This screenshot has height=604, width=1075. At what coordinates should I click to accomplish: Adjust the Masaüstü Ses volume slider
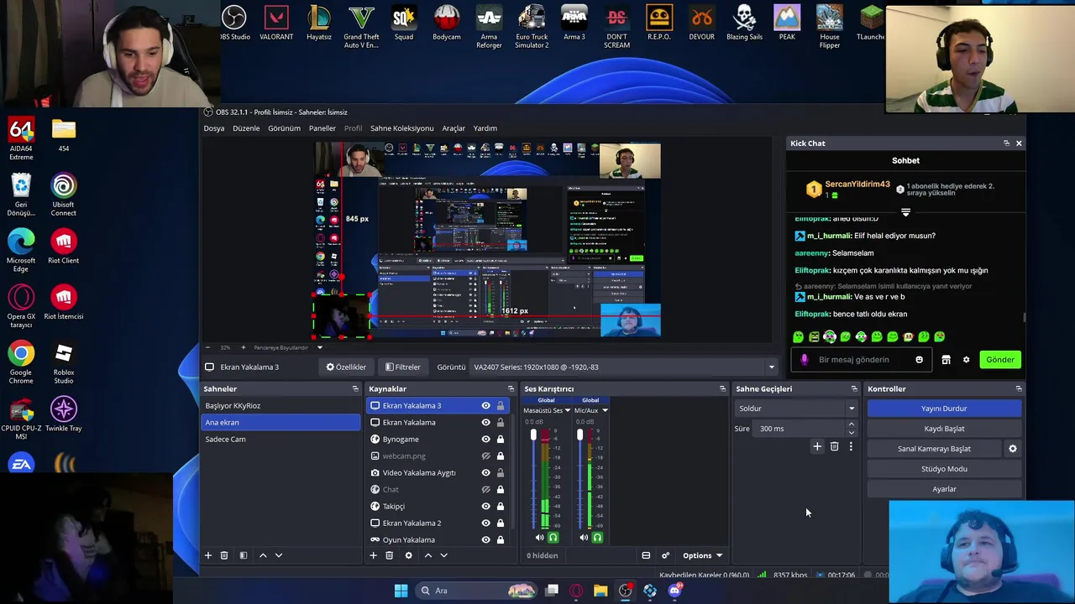(533, 435)
